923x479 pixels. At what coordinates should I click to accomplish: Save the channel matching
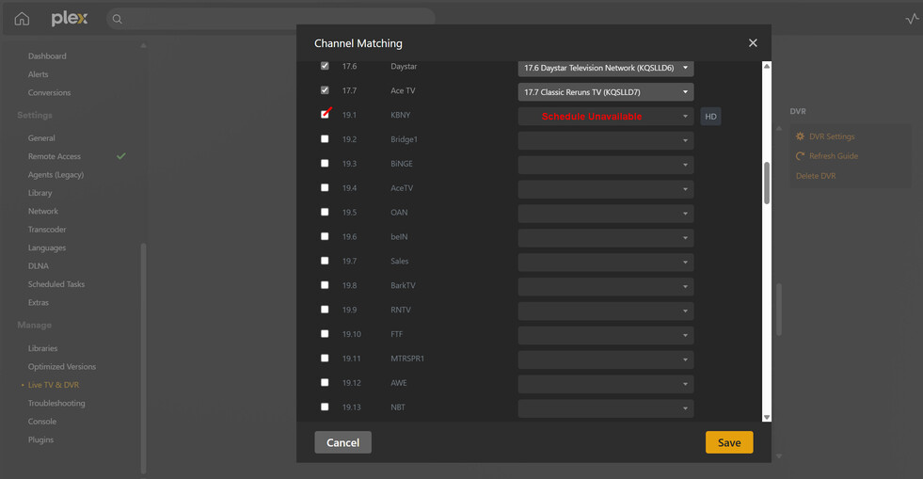pyautogui.click(x=729, y=442)
